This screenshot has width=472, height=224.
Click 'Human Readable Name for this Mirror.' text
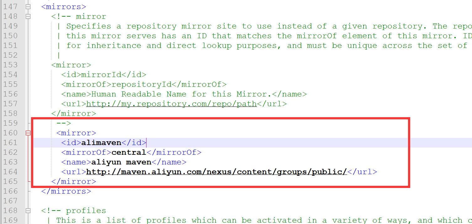point(182,94)
